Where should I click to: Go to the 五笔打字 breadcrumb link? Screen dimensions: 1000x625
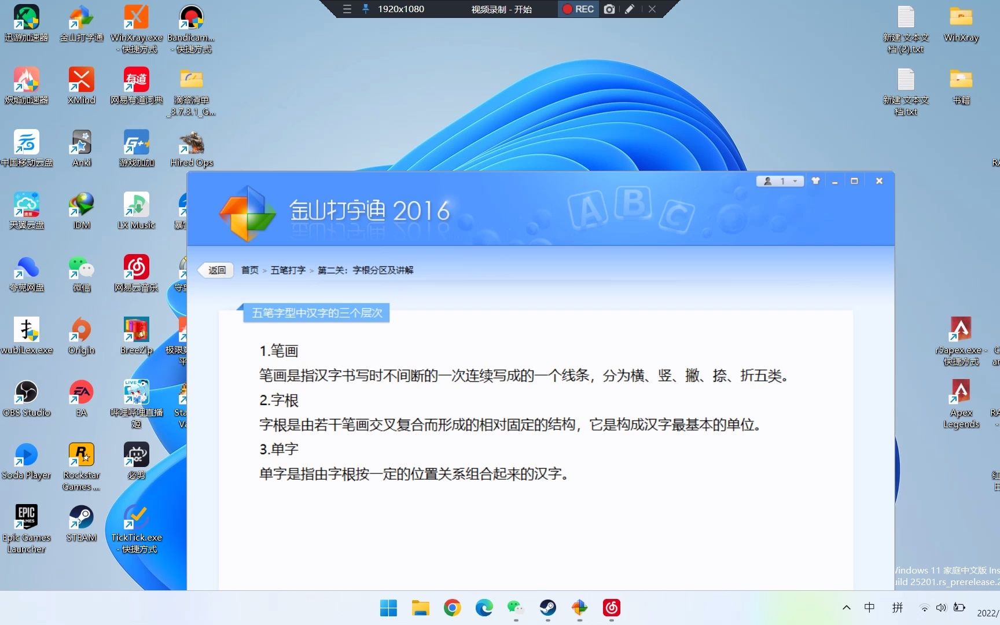(288, 270)
